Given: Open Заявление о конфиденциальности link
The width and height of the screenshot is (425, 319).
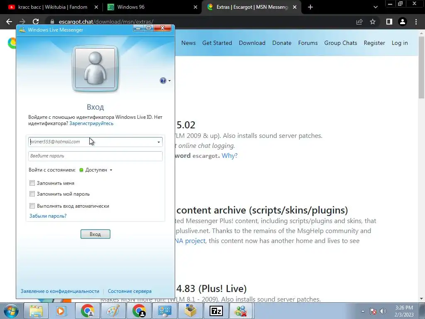Looking at the screenshot, I should 60,291.
